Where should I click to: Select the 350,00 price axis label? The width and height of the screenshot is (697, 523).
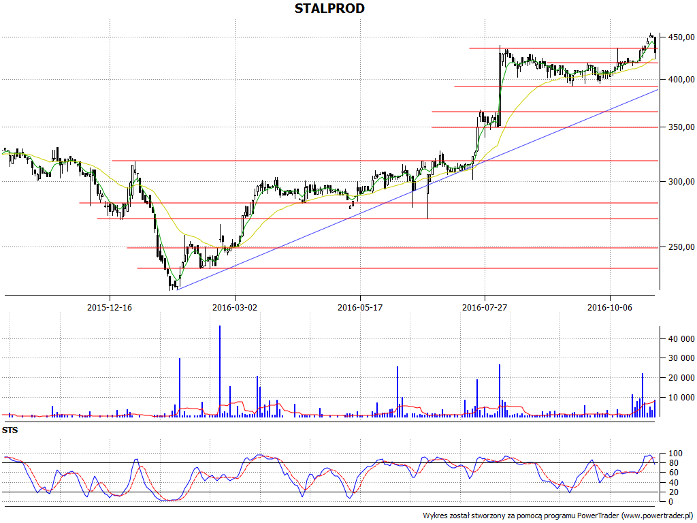click(x=681, y=127)
